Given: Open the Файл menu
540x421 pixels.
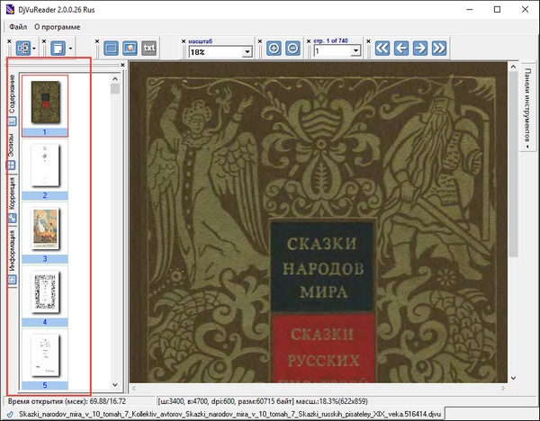Looking at the screenshot, I should [18, 27].
